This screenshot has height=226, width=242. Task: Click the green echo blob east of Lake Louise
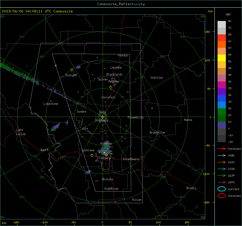tap(54, 128)
